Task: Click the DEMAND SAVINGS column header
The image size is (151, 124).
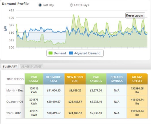Action: [x=116, y=79]
